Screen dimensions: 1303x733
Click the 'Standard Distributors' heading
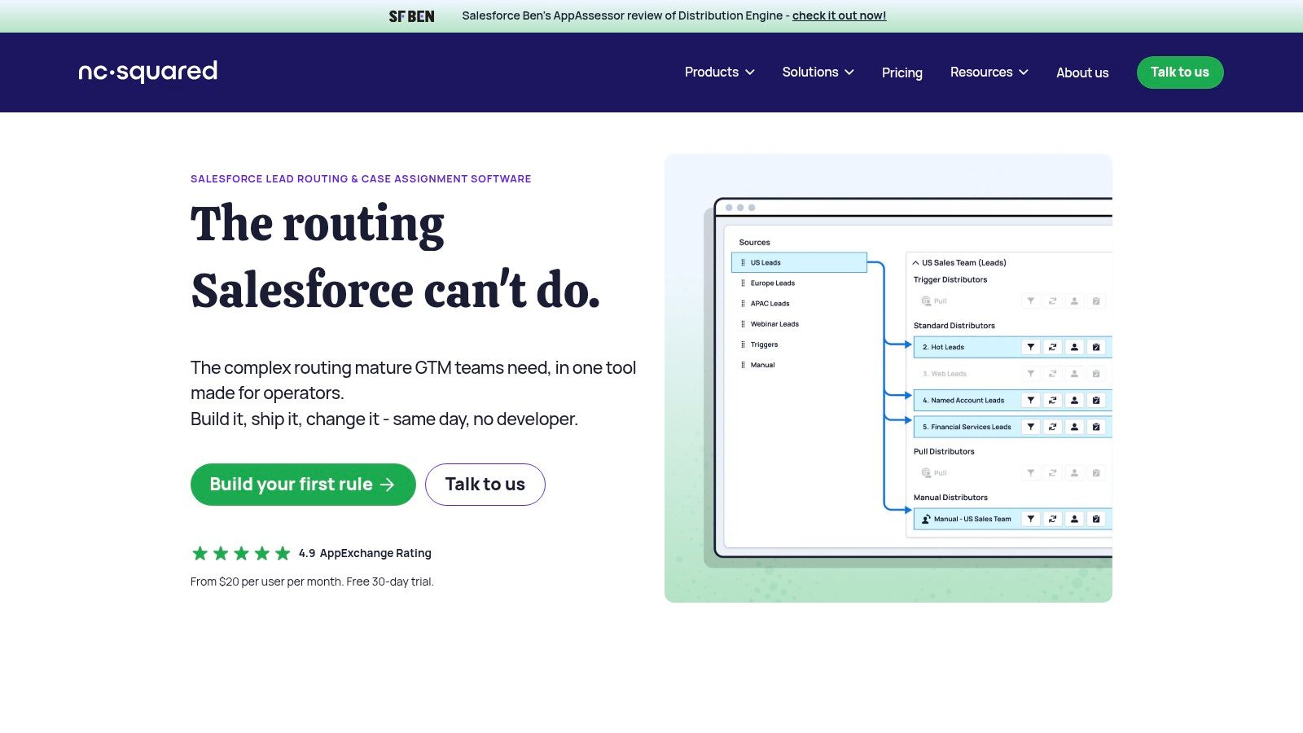click(x=954, y=326)
